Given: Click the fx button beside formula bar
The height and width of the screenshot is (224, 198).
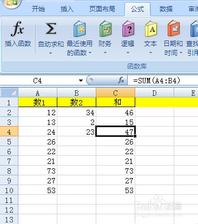Looking at the screenshot, I should [121, 80].
